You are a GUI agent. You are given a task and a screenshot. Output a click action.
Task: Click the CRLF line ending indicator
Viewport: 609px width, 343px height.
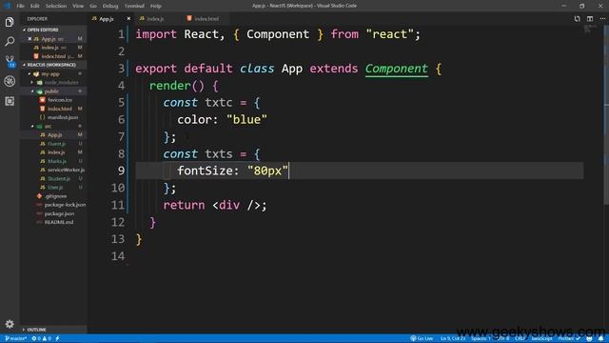[521, 339]
